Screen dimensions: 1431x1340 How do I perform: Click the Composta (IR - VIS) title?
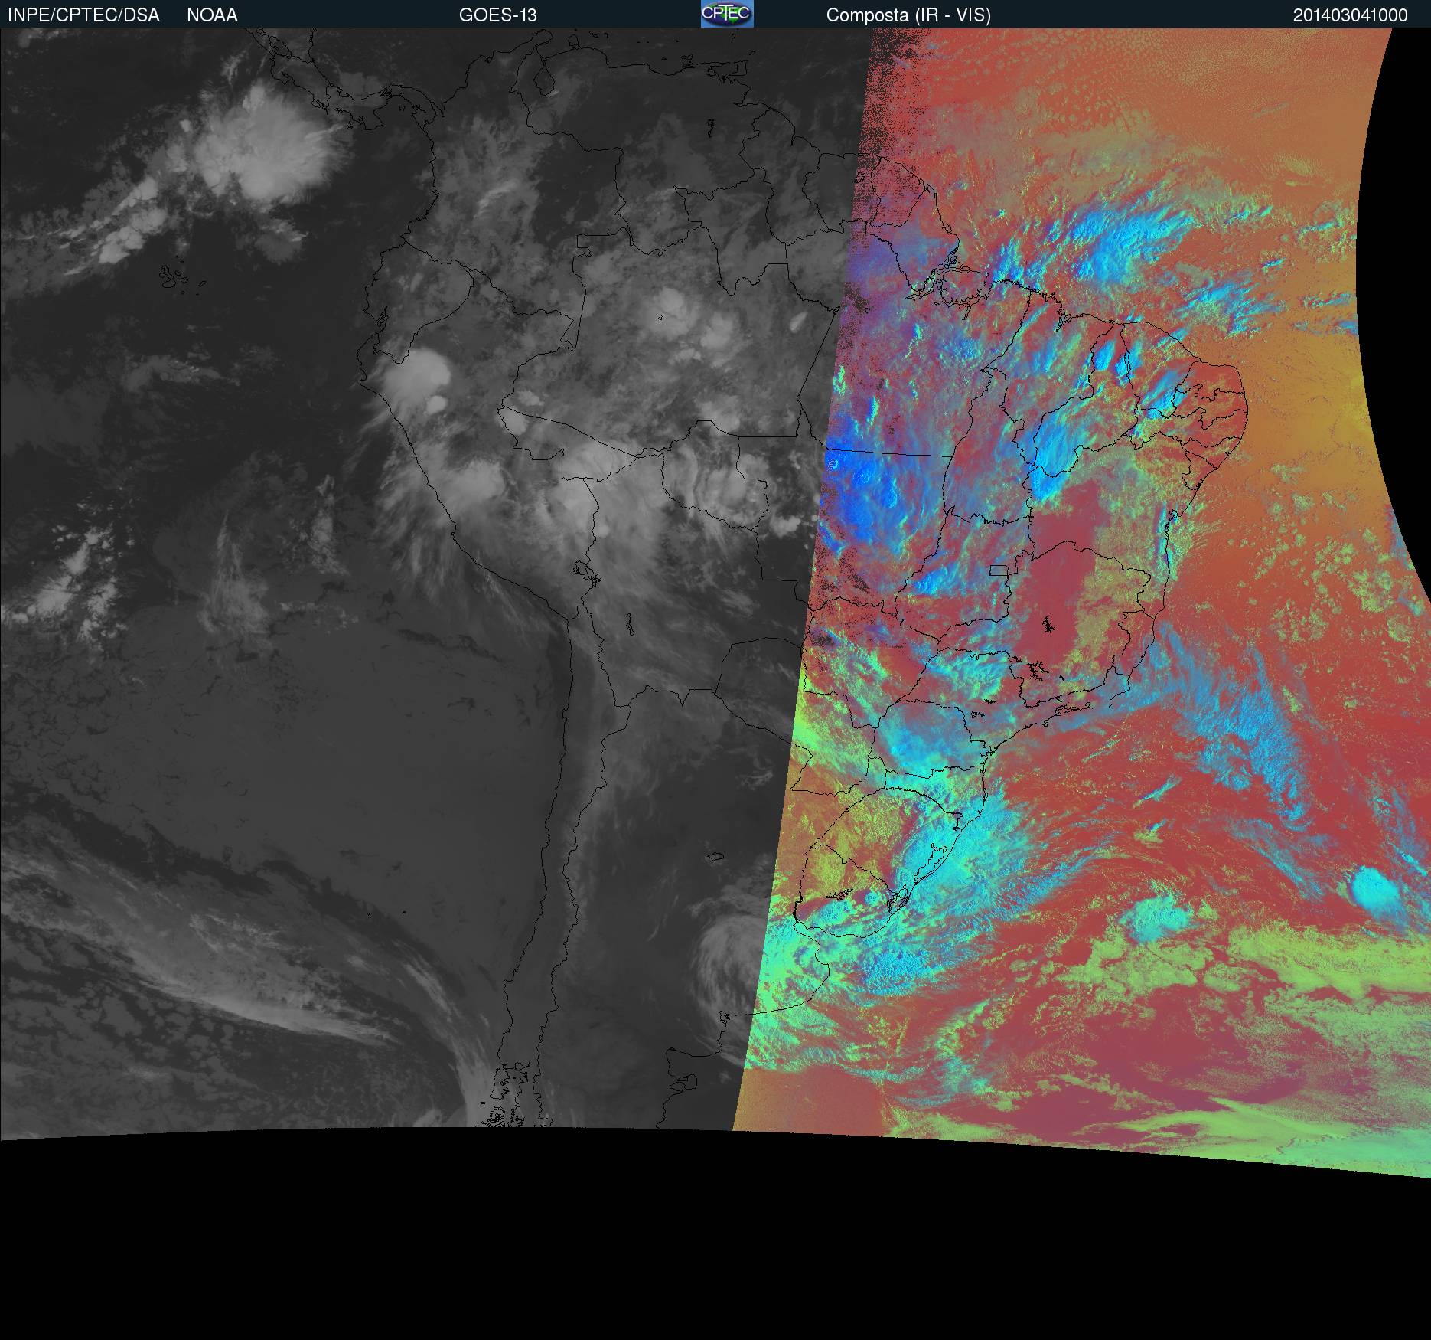click(908, 15)
